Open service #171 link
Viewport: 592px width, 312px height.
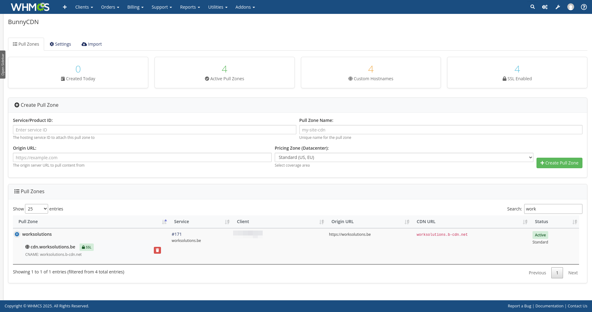click(177, 234)
